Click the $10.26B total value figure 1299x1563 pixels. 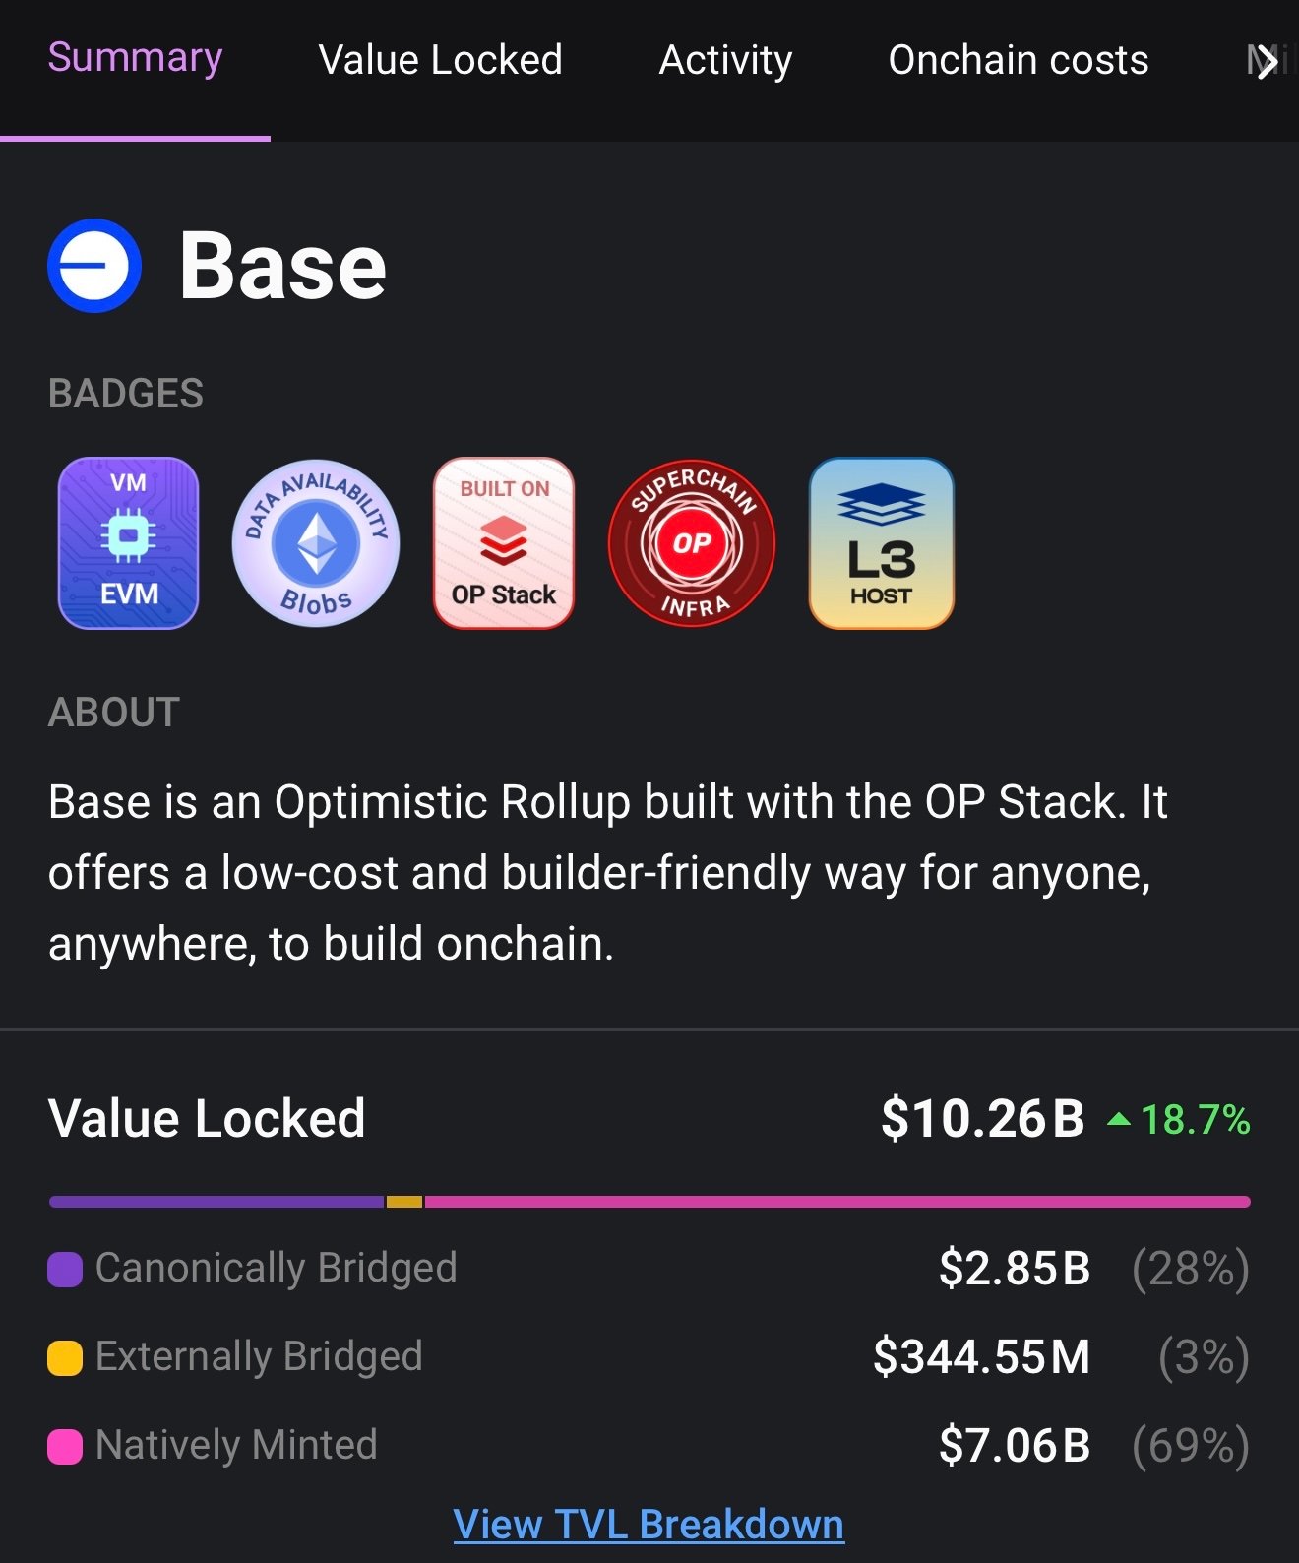coord(982,1119)
